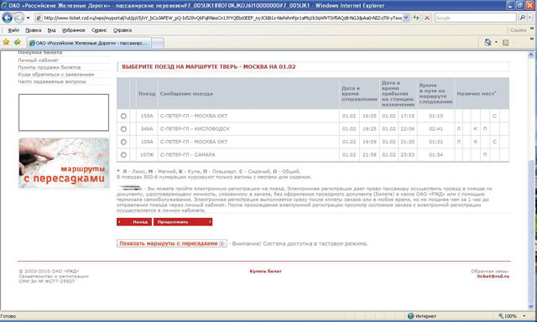Open Favorites Center star icon
This screenshot has height=322, width=537.
pyautogui.click(x=6, y=42)
